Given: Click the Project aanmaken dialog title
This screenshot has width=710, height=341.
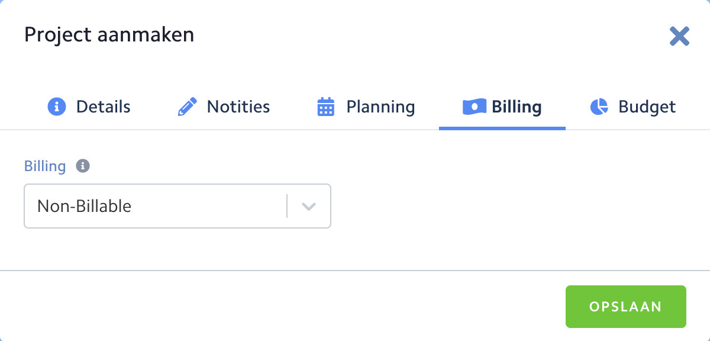Looking at the screenshot, I should (x=108, y=35).
